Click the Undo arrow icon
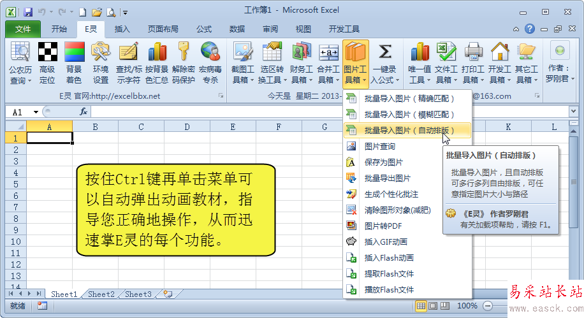Viewport: 584px width, 318px height. coord(41,12)
